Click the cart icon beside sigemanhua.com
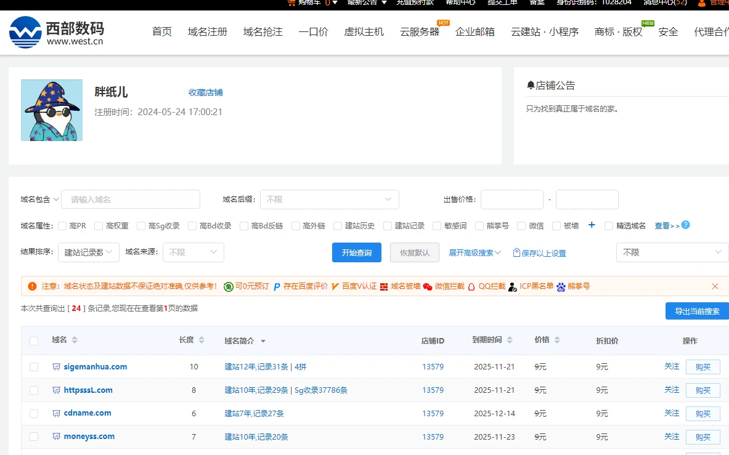Screen dimensions: 729x455 pos(57,367)
